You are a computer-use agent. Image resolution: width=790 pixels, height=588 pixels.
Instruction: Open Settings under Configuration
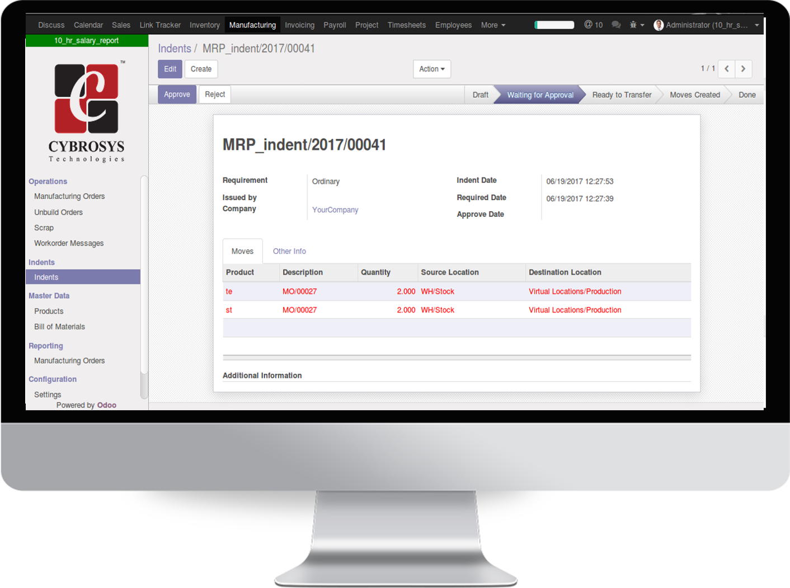(x=48, y=395)
